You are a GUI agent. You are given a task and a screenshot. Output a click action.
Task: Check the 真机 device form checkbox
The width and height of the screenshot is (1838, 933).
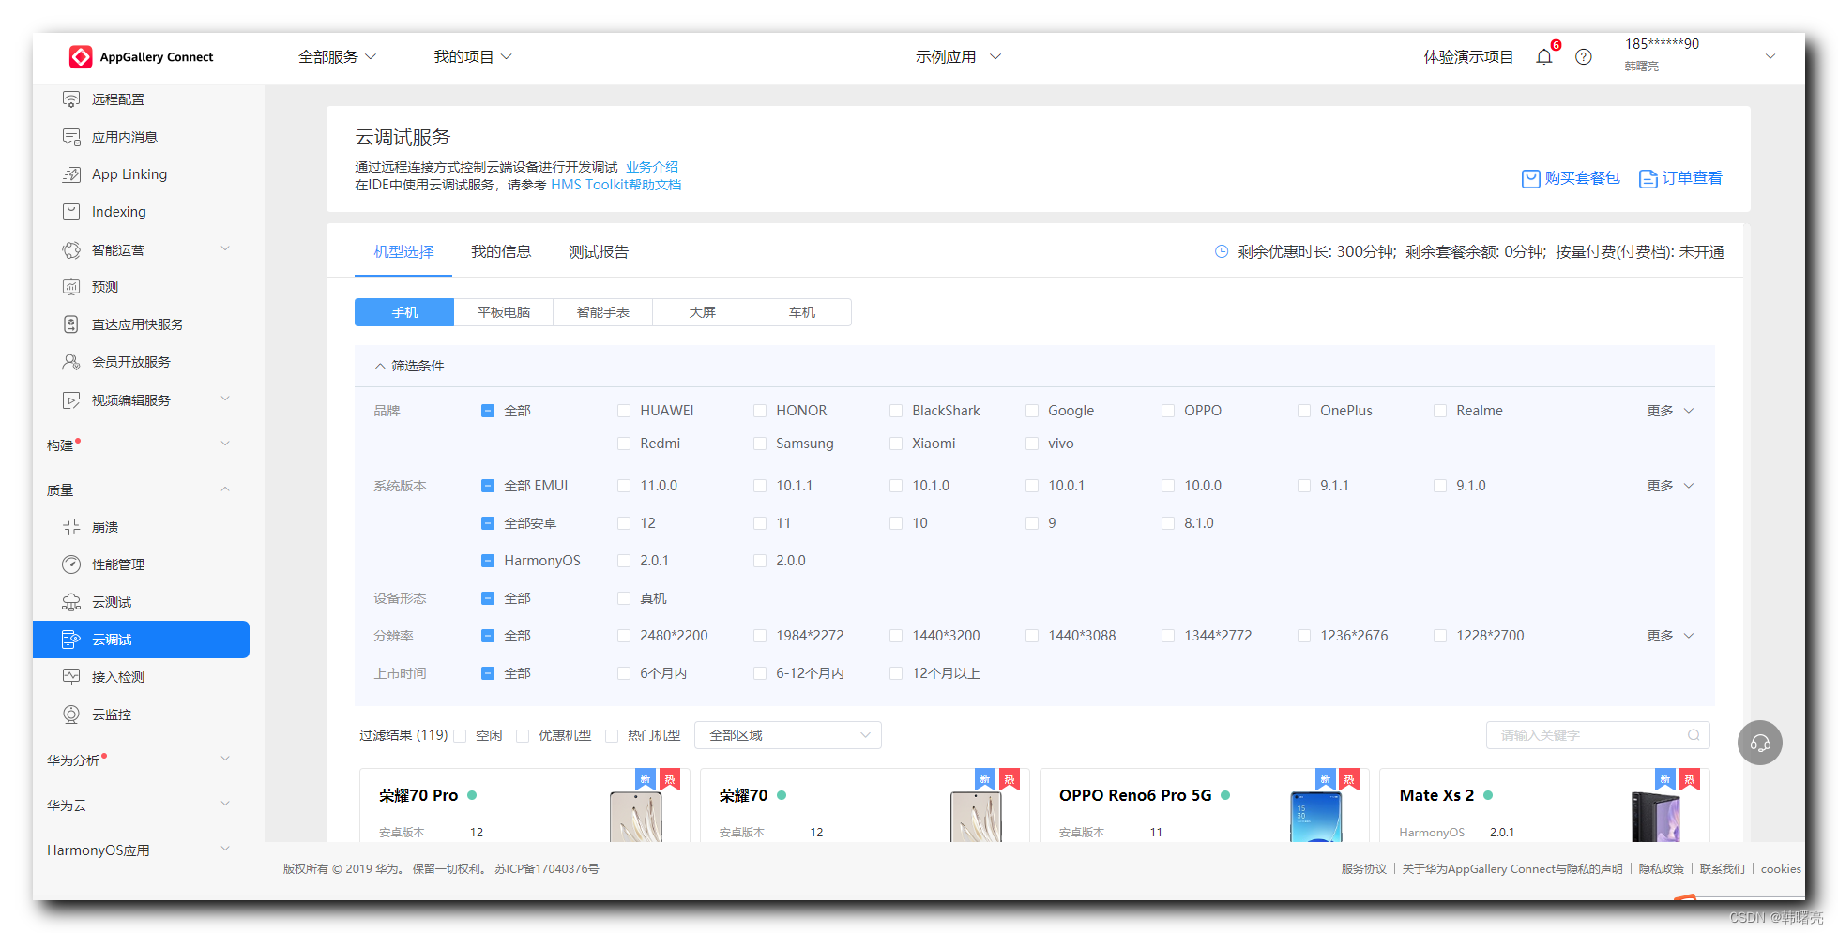click(x=624, y=598)
